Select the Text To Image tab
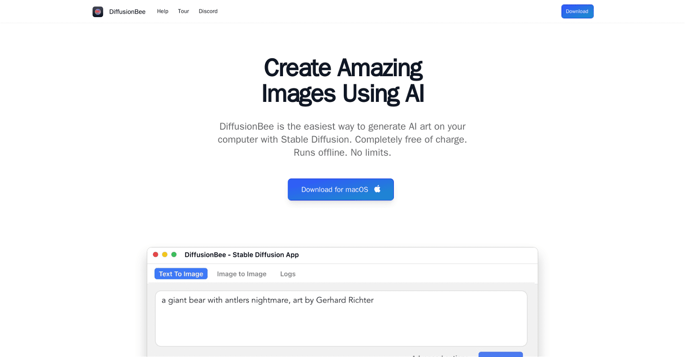The width and height of the screenshot is (685, 357). pyautogui.click(x=181, y=274)
